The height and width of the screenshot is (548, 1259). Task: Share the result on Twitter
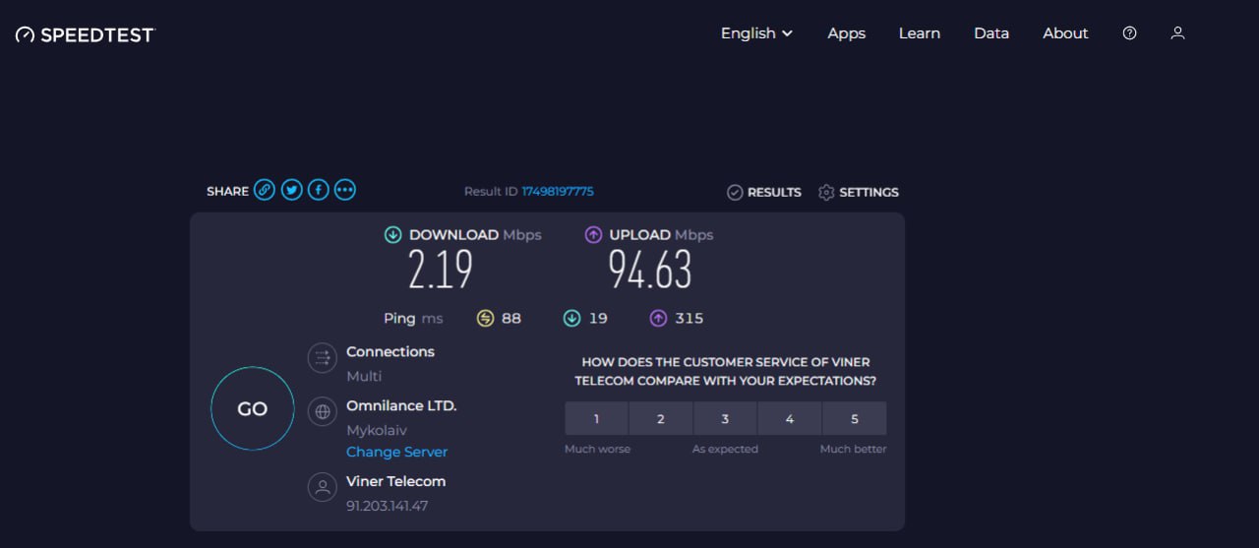291,191
